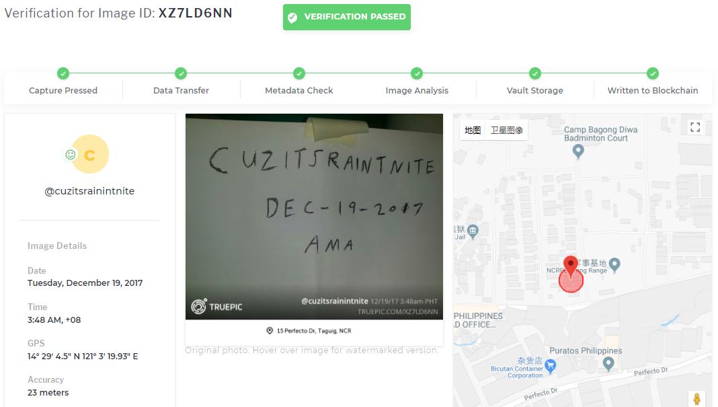The image size is (718, 407).
Task: Select the Jail building map icon
Action: (x=473, y=231)
